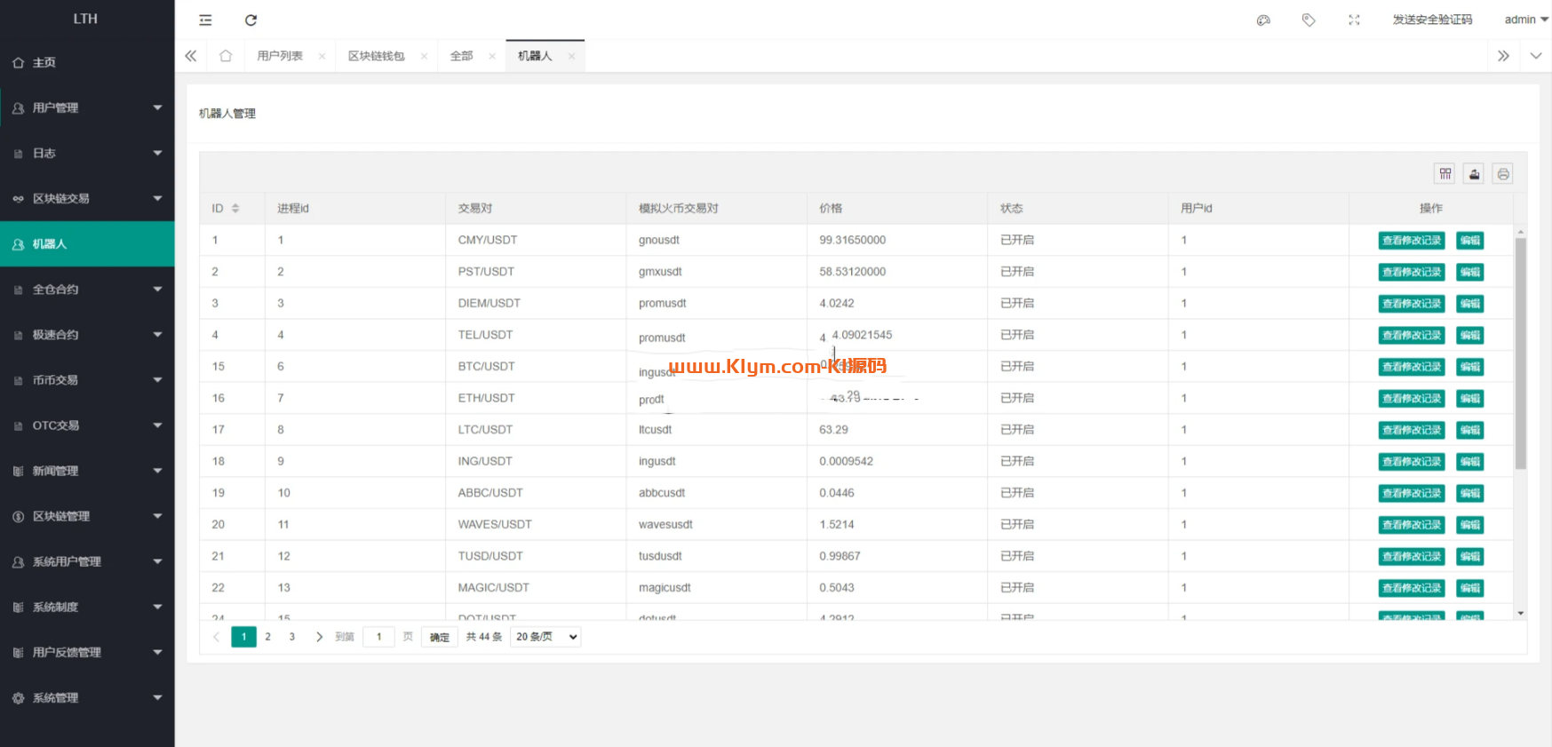The width and height of the screenshot is (1552, 747).
Task: Go to the home tab icon
Action: (226, 56)
